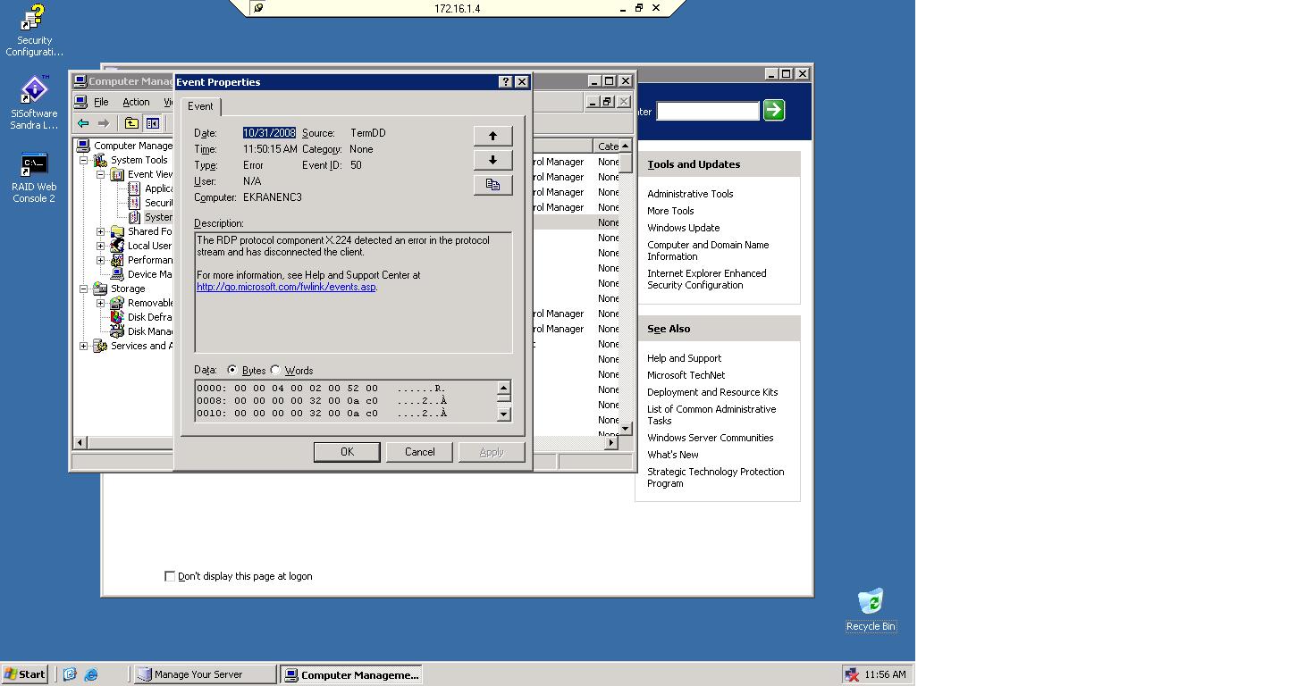Switch to Manage Your Server taskbar button

pos(205,674)
